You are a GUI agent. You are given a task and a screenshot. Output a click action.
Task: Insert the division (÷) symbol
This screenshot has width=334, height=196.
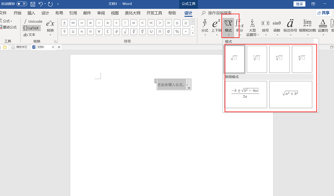click(116, 23)
